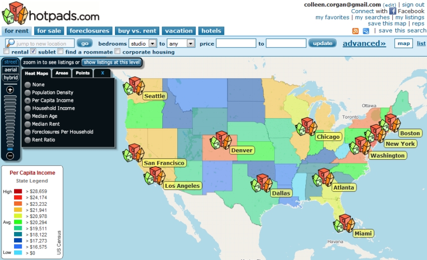Switch to the for rent tab
This screenshot has height=260, width=427.
17,31
